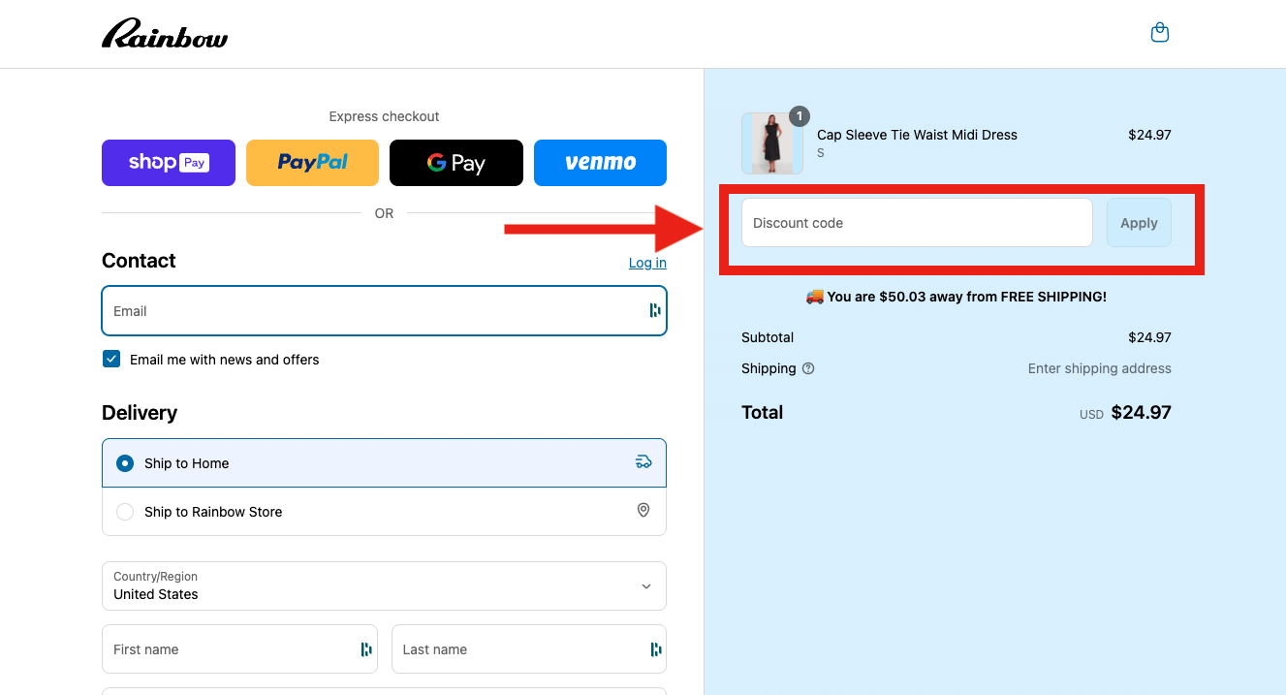Click the Rainbow logo
Image resolution: width=1286 pixels, height=695 pixels.
click(165, 34)
